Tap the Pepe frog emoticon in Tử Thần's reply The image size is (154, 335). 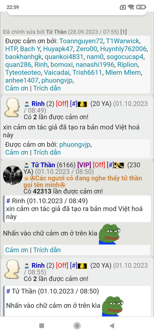(110, 234)
